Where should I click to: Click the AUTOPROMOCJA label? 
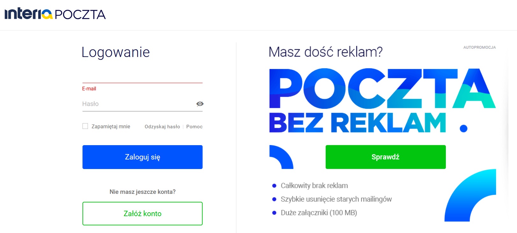point(479,47)
